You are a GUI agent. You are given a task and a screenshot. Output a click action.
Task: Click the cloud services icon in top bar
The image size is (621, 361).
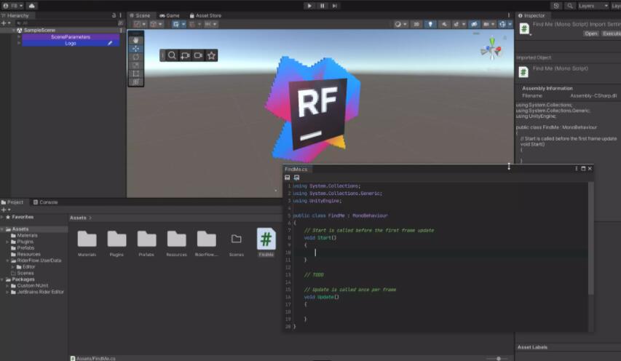click(32, 6)
